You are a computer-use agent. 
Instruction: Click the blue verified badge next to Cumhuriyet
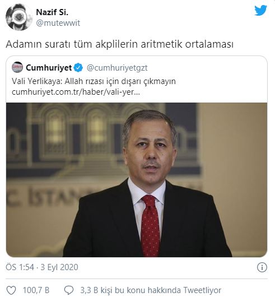pyautogui.click(x=78, y=68)
